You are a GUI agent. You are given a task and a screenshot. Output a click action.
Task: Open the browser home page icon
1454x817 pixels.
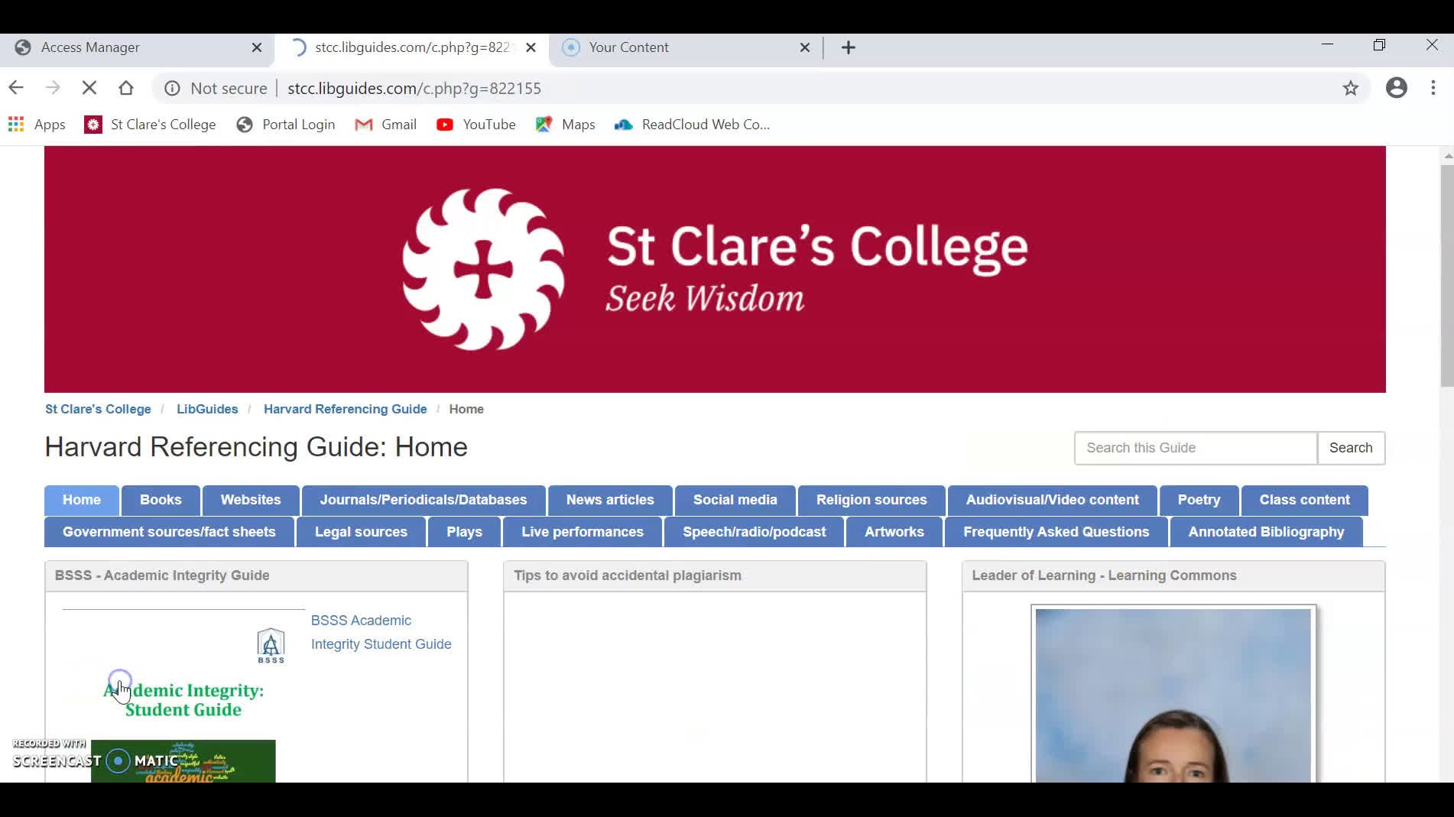pyautogui.click(x=126, y=88)
